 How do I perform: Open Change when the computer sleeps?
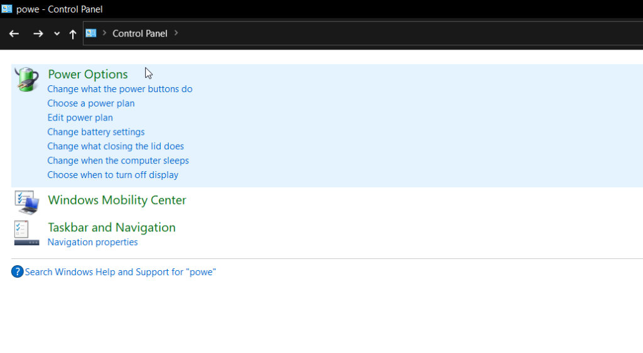pyautogui.click(x=118, y=161)
